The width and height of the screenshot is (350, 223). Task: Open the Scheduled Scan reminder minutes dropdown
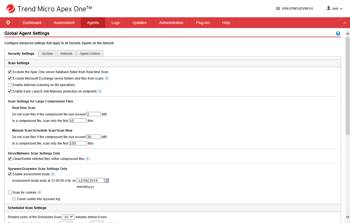pyautogui.click(x=68, y=217)
